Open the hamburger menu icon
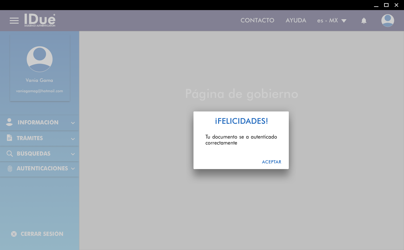 click(x=14, y=21)
